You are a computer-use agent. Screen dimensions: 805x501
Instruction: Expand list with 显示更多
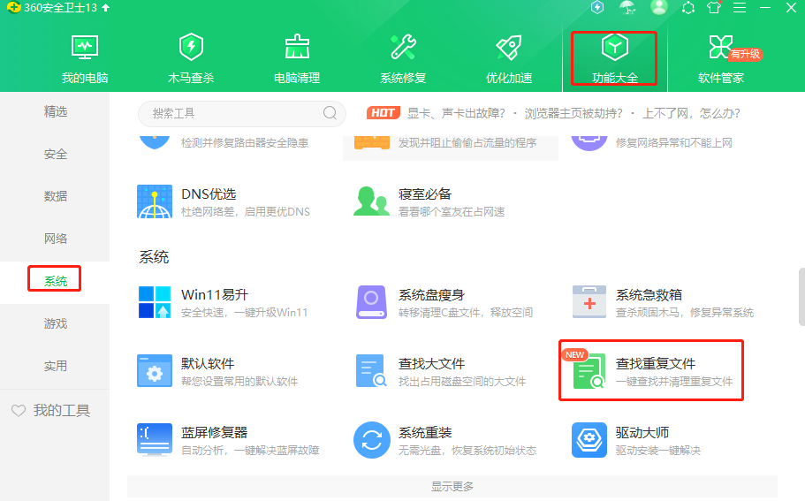452,486
